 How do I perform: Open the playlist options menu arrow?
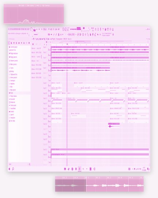[33, 39]
